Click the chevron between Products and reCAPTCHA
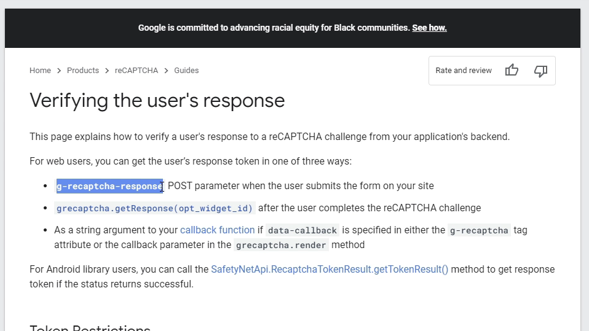Screen dimensions: 589x331 pos(107,71)
